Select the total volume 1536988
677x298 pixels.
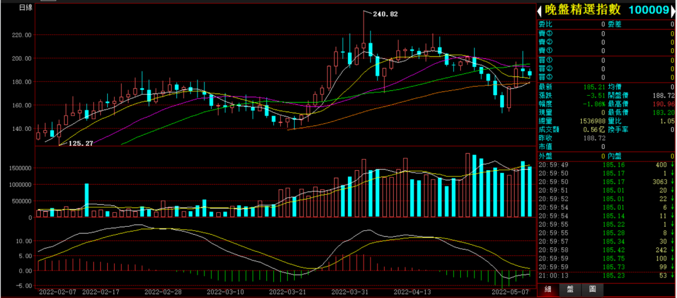click(592, 121)
